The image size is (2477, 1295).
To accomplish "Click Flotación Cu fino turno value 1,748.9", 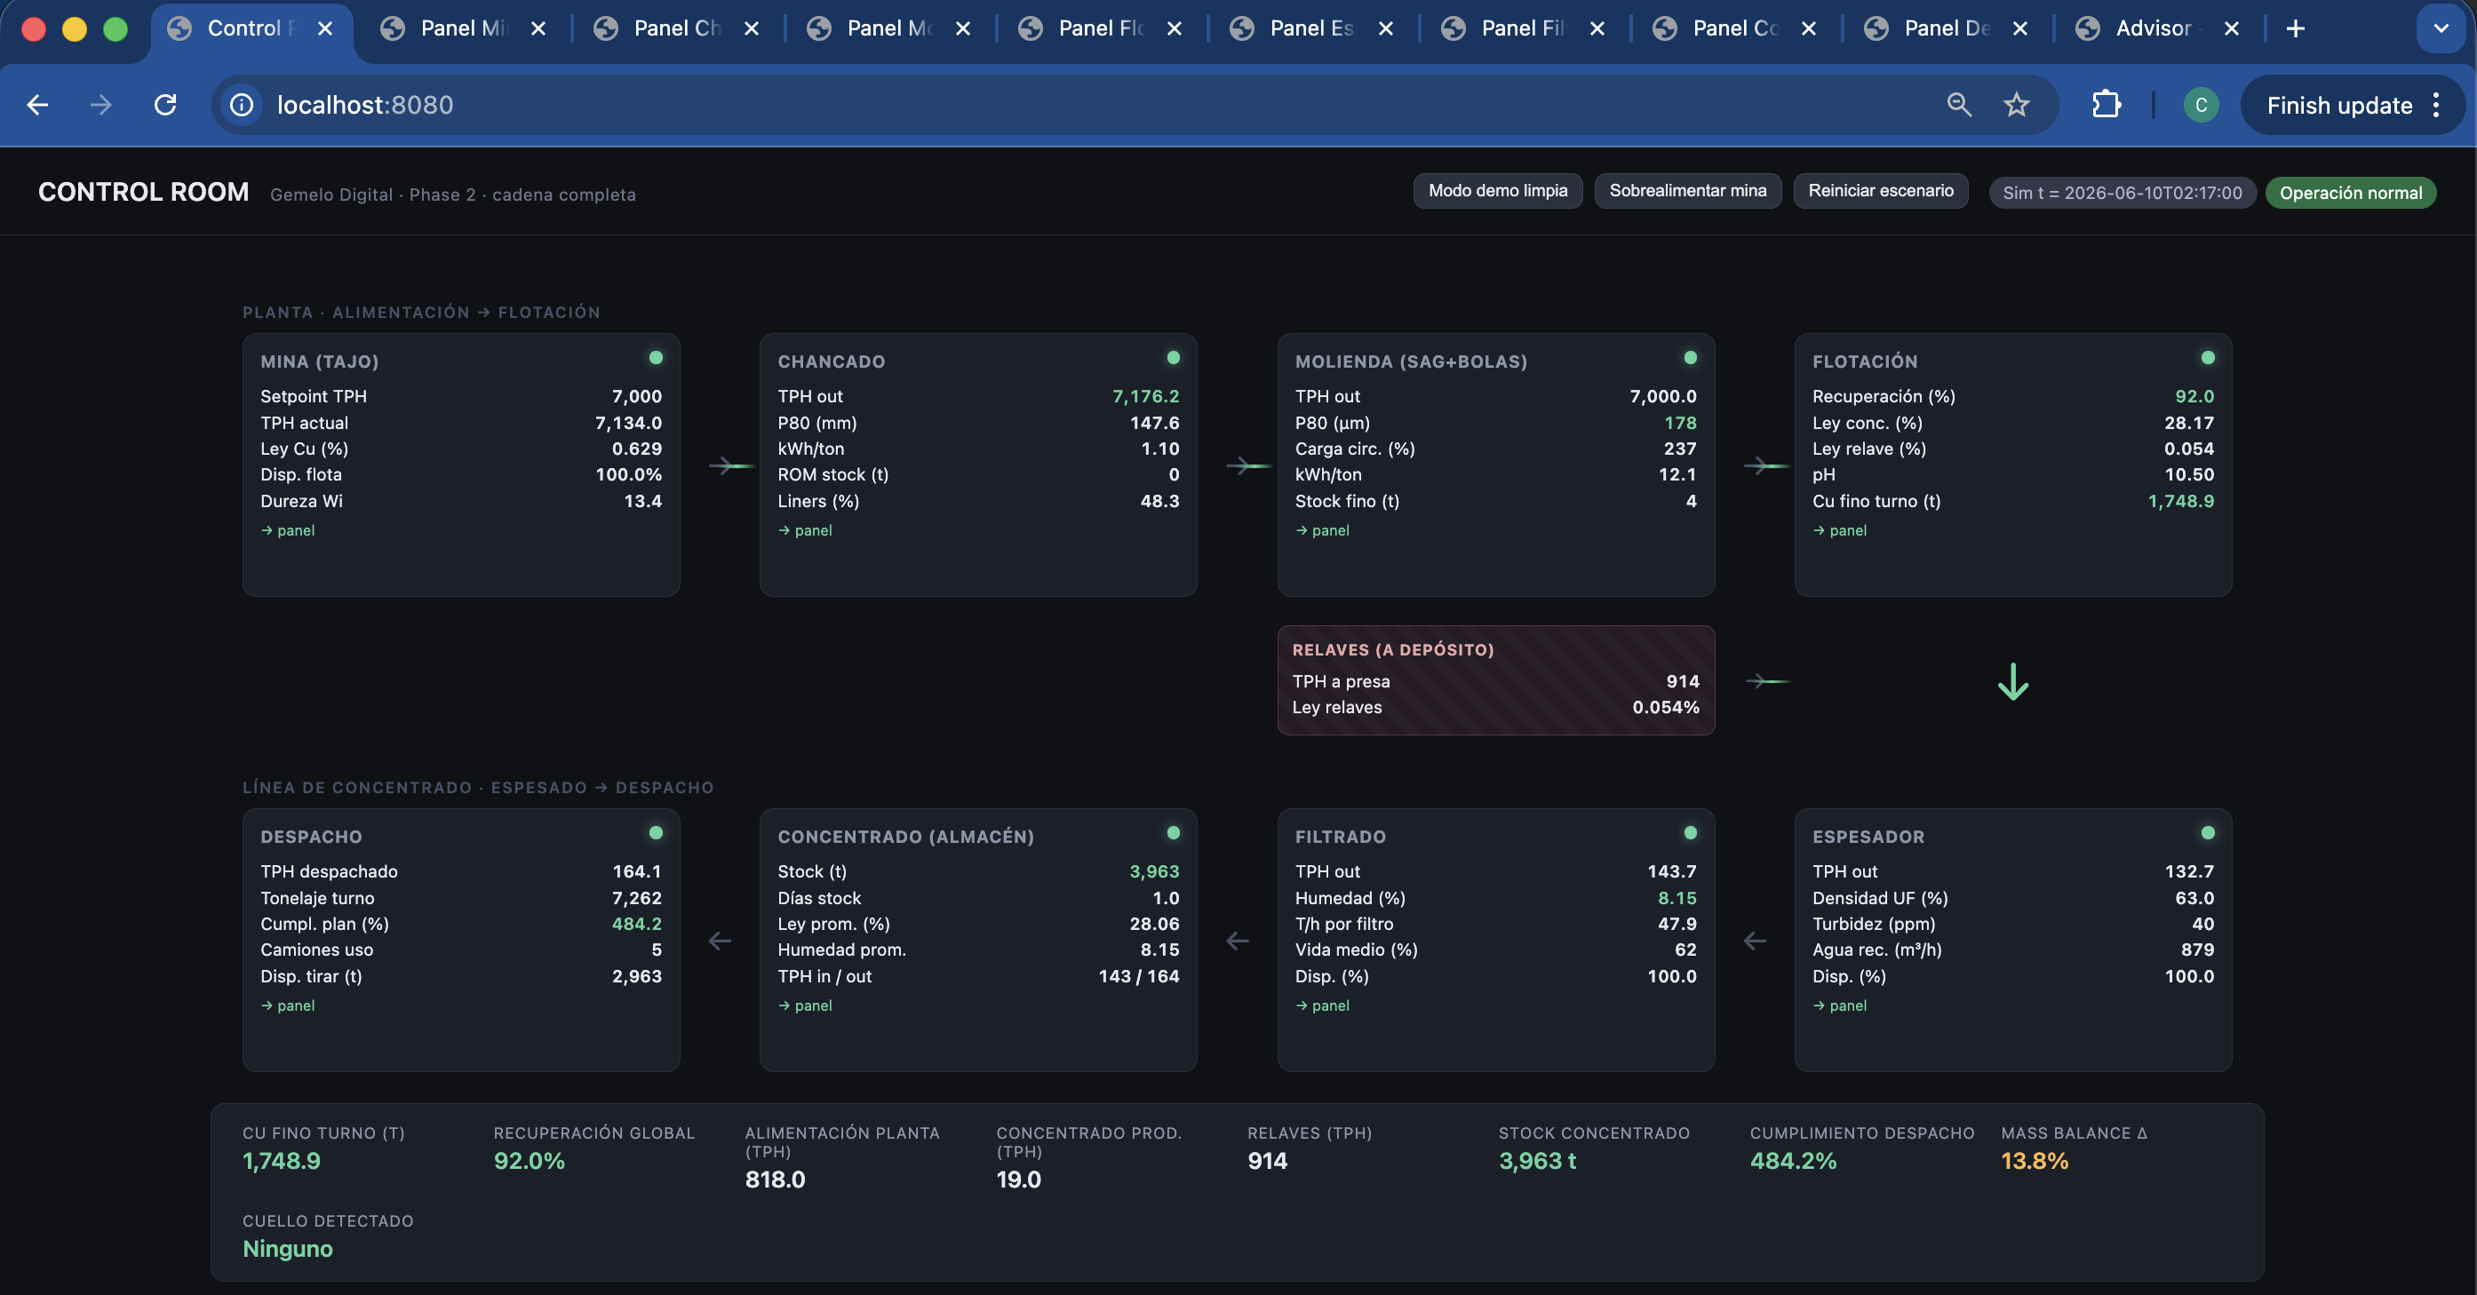I will pyautogui.click(x=2181, y=501).
